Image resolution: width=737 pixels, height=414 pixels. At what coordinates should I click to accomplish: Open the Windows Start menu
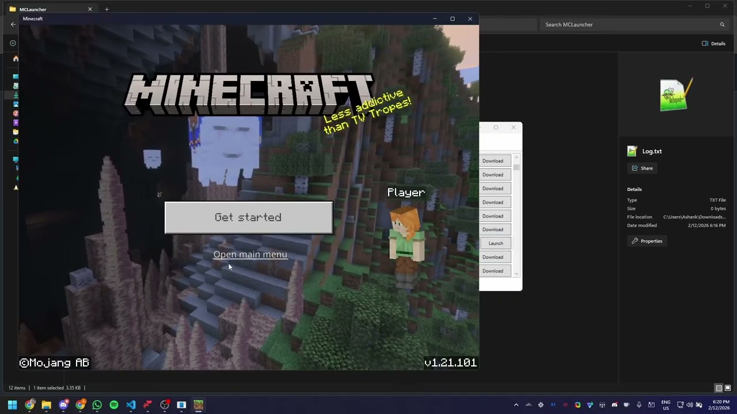[13, 405]
